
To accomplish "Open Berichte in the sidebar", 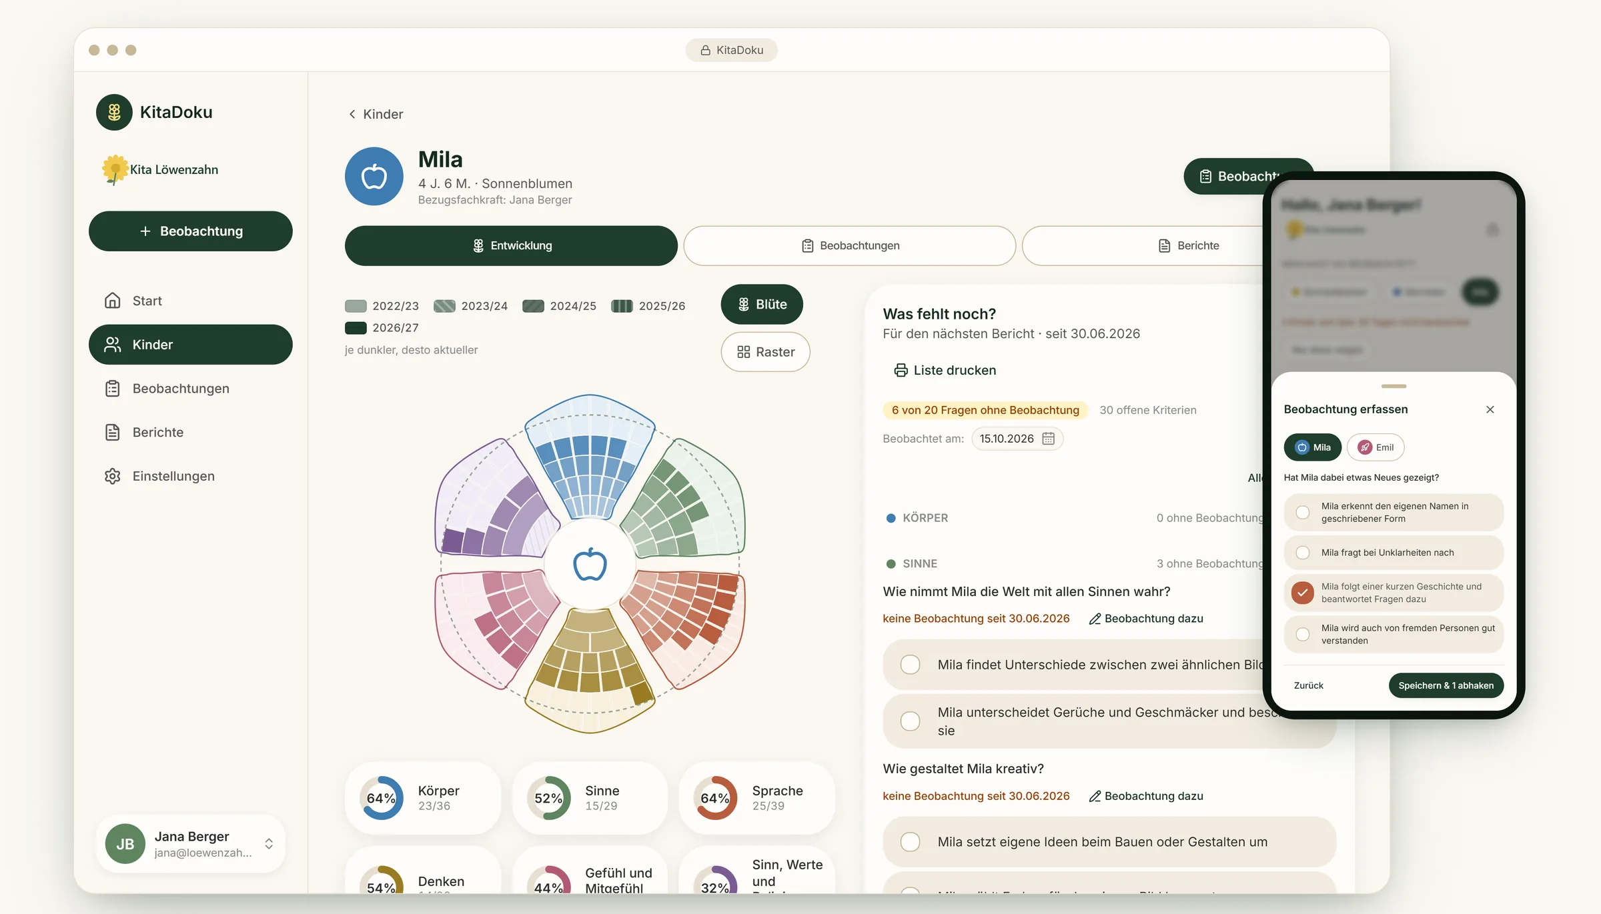I will point(190,433).
